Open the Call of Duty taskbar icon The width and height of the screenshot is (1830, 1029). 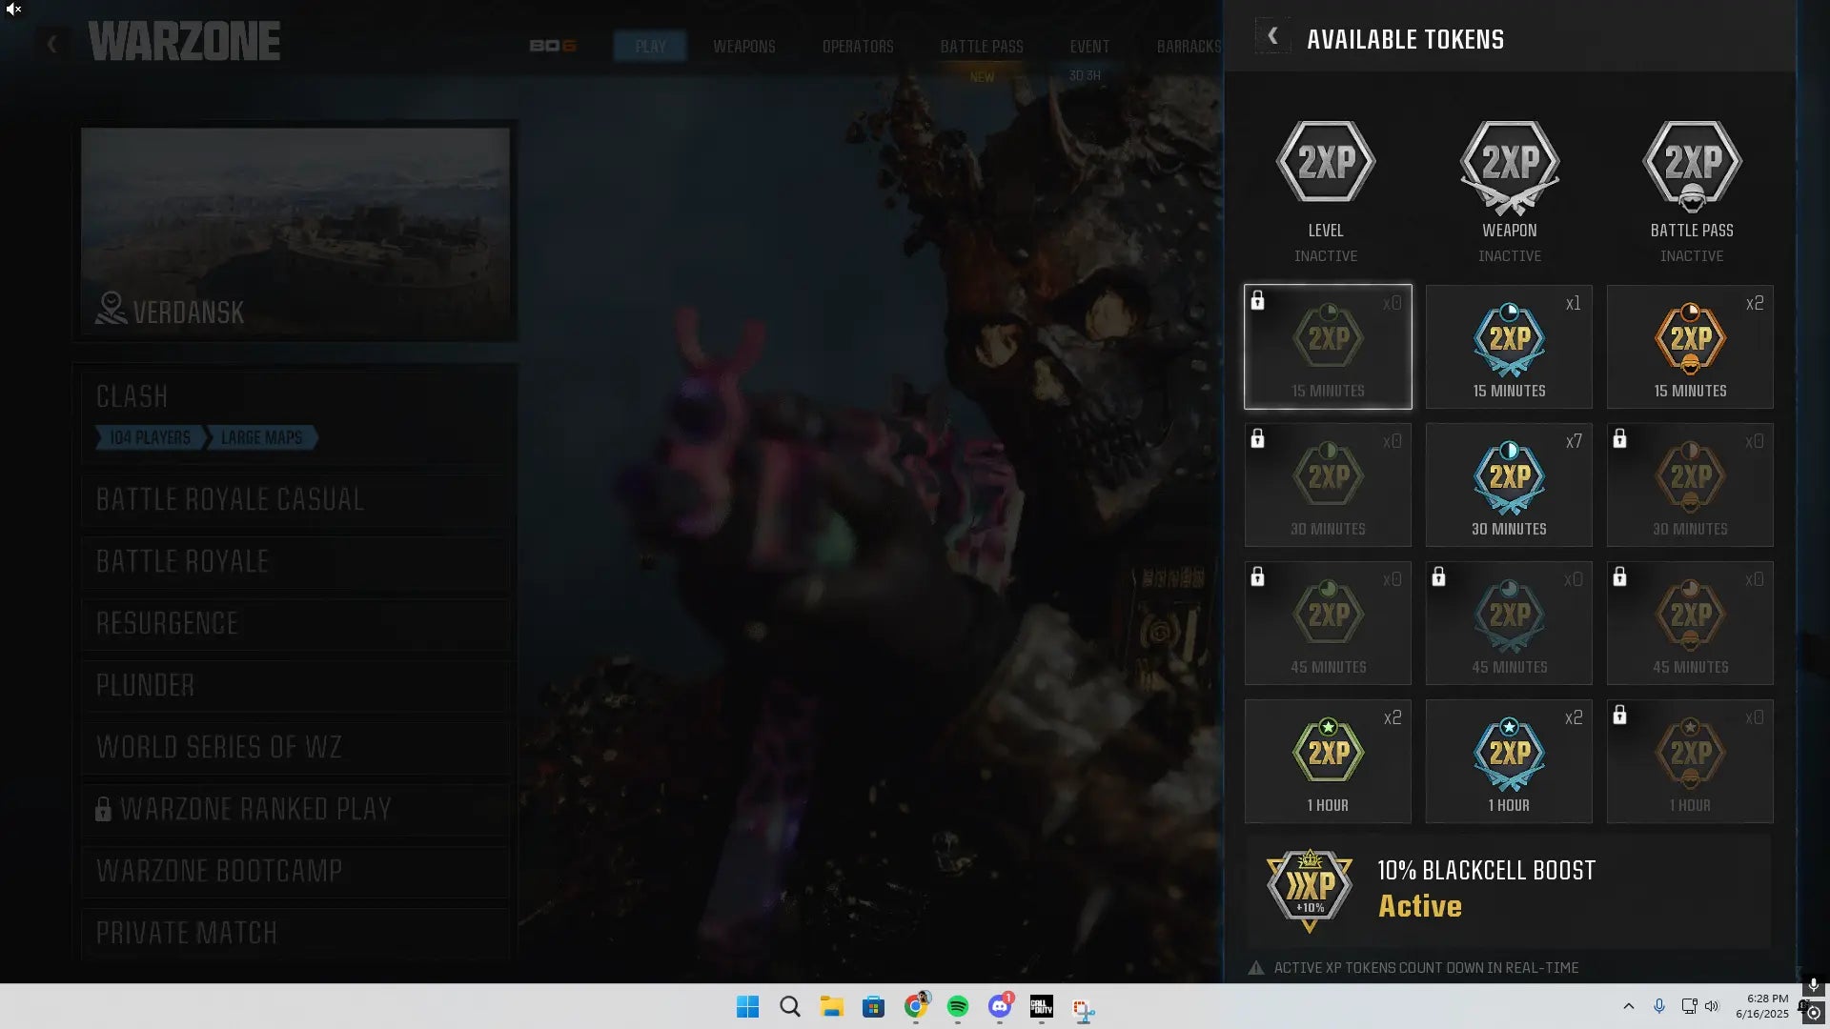(x=1041, y=1006)
